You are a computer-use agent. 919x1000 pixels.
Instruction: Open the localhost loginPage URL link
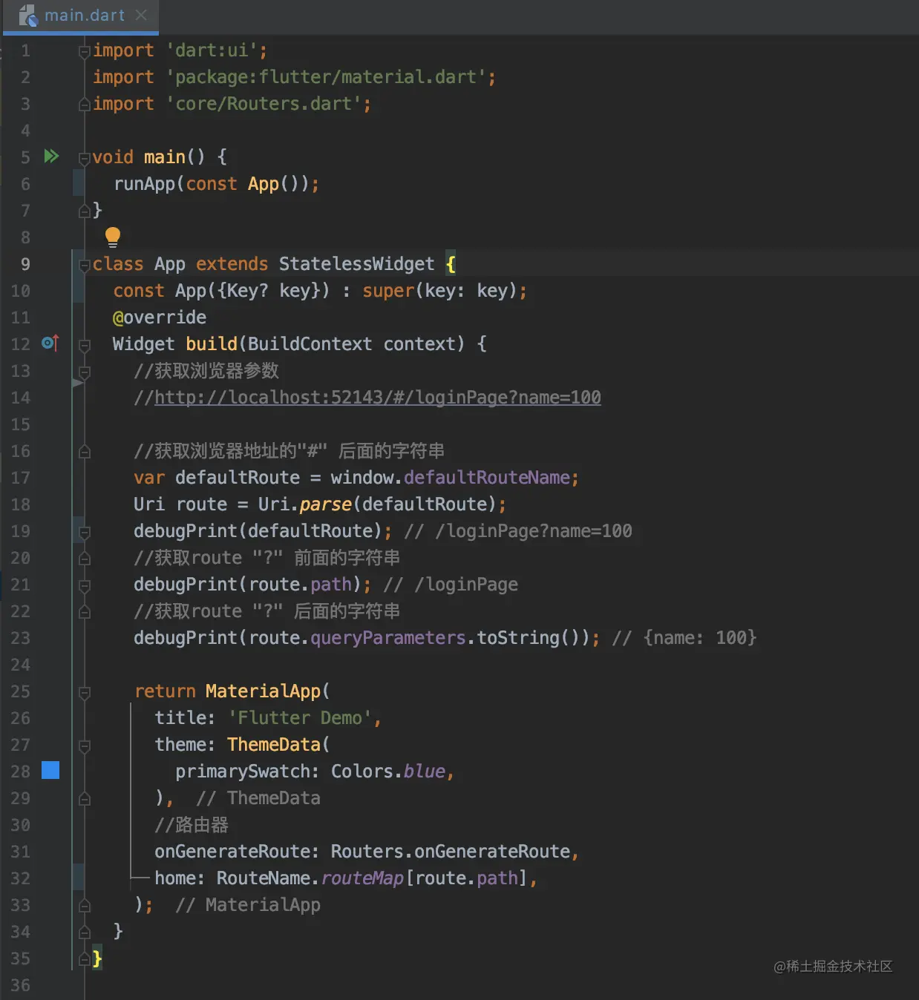pos(378,398)
